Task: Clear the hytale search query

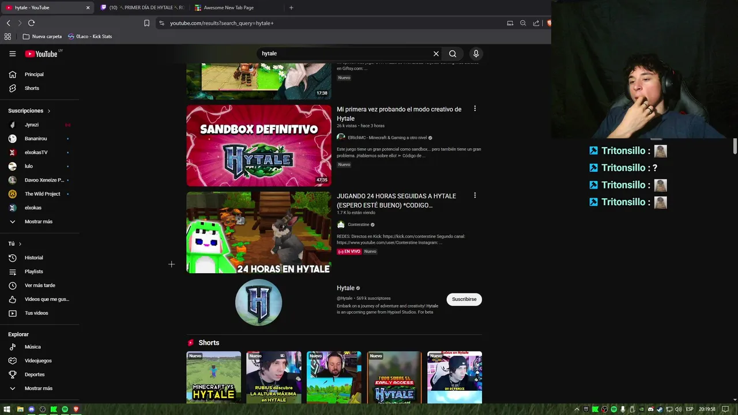Action: pyautogui.click(x=436, y=54)
